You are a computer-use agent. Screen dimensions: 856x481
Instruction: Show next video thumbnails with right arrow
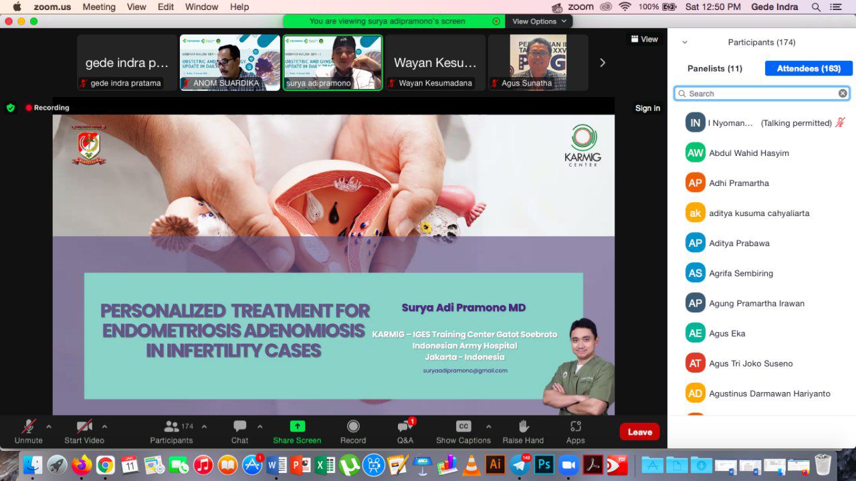[x=603, y=62]
